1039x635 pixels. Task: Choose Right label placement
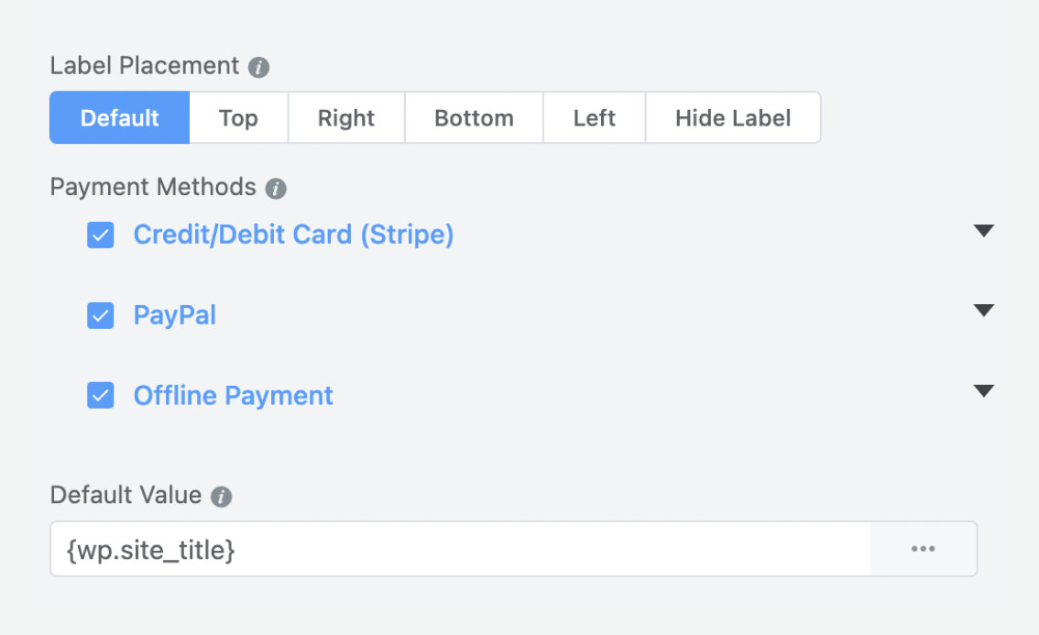(346, 118)
